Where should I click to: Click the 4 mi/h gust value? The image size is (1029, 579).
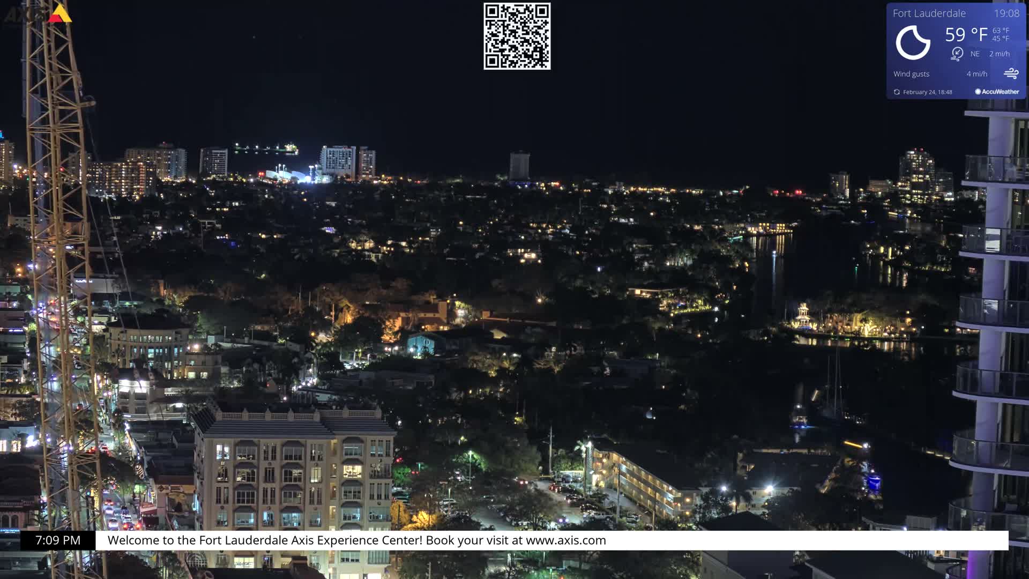(x=977, y=74)
